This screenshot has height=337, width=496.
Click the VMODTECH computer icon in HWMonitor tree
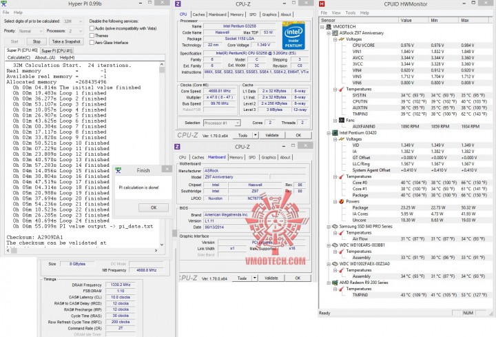tap(329, 27)
